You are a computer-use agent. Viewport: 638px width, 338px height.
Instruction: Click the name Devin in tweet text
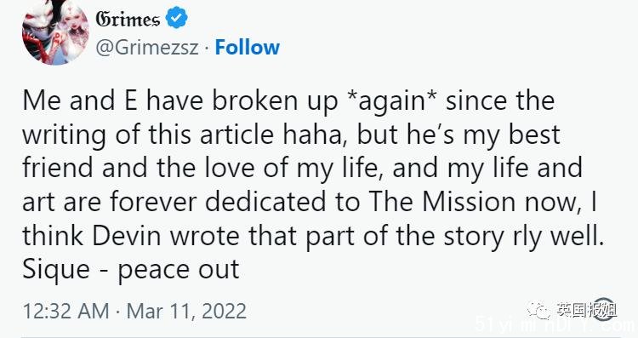point(126,235)
